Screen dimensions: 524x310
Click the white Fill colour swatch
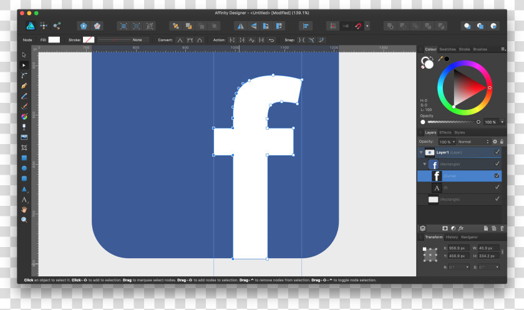pyautogui.click(x=54, y=40)
